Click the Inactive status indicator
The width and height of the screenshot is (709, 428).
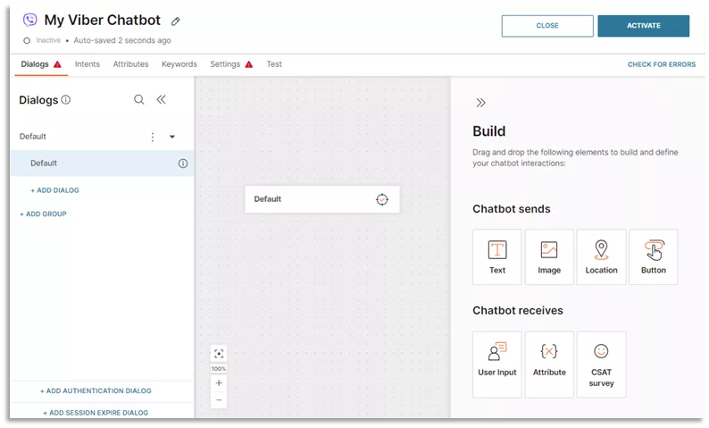coord(42,40)
